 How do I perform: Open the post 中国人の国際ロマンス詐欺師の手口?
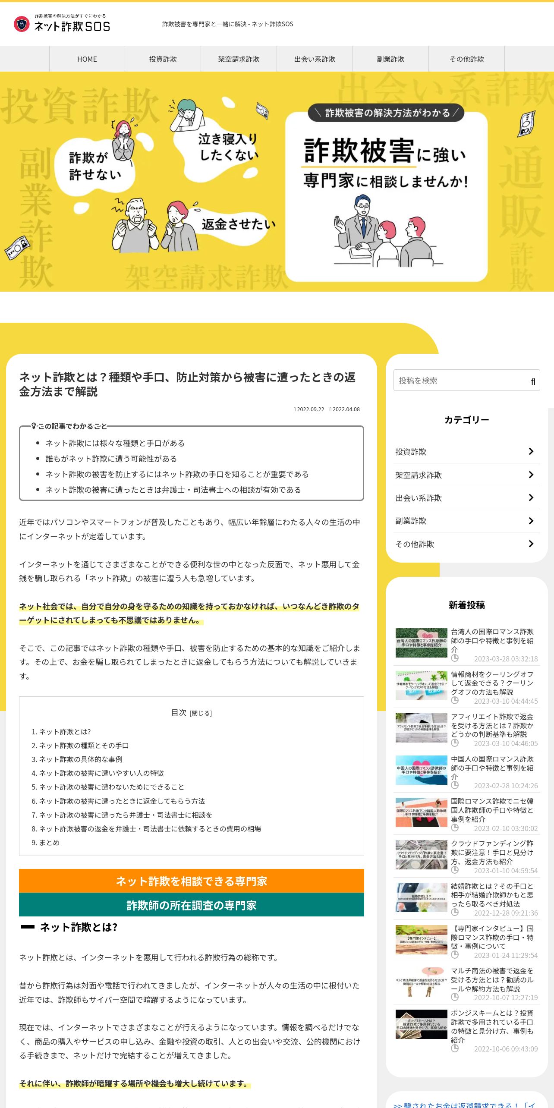pos(492,768)
